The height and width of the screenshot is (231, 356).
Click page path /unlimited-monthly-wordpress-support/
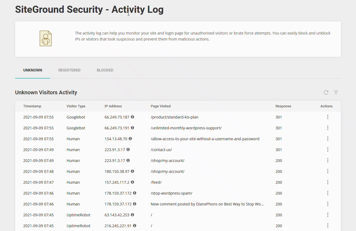(x=186, y=128)
